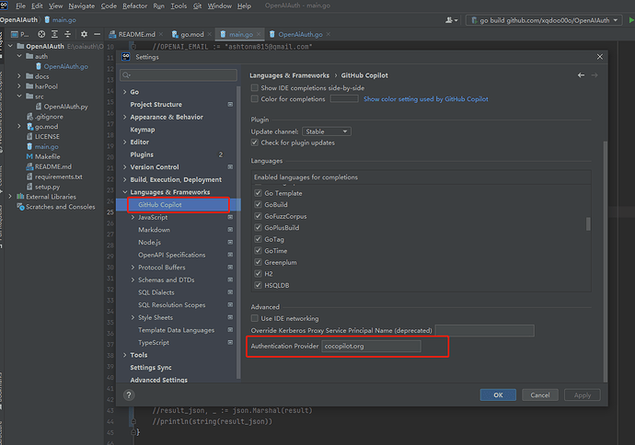Open Show color setting used by GitHub Copilot link
This screenshot has width=635, height=445.
point(425,99)
